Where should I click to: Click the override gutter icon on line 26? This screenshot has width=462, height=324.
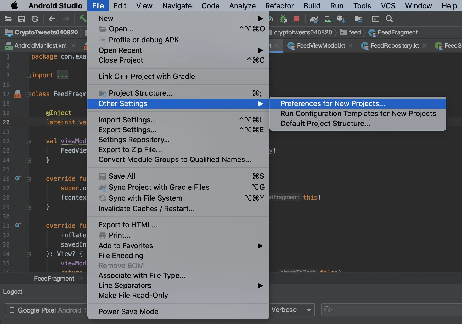18,178
